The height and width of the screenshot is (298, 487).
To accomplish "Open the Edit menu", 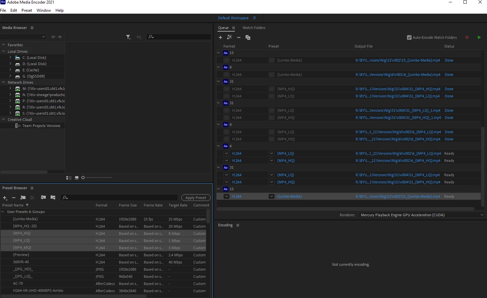I will point(14,10).
